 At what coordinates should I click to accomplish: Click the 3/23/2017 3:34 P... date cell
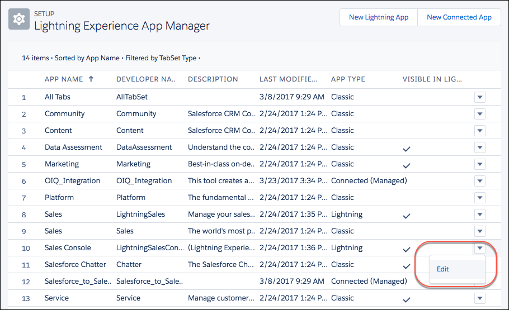[x=293, y=181]
